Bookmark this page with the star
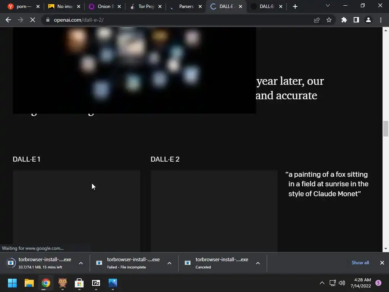Viewport: 389px width, 292px height. (x=329, y=20)
